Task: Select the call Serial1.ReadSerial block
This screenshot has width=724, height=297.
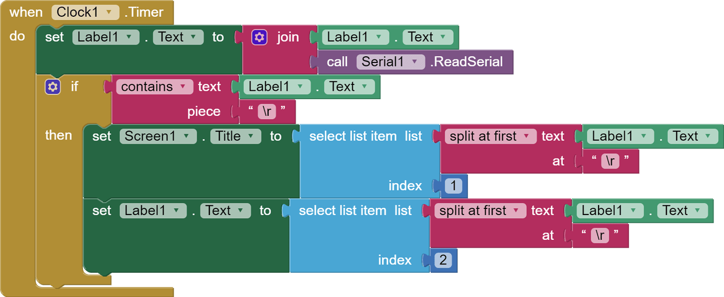Action: 337,62
